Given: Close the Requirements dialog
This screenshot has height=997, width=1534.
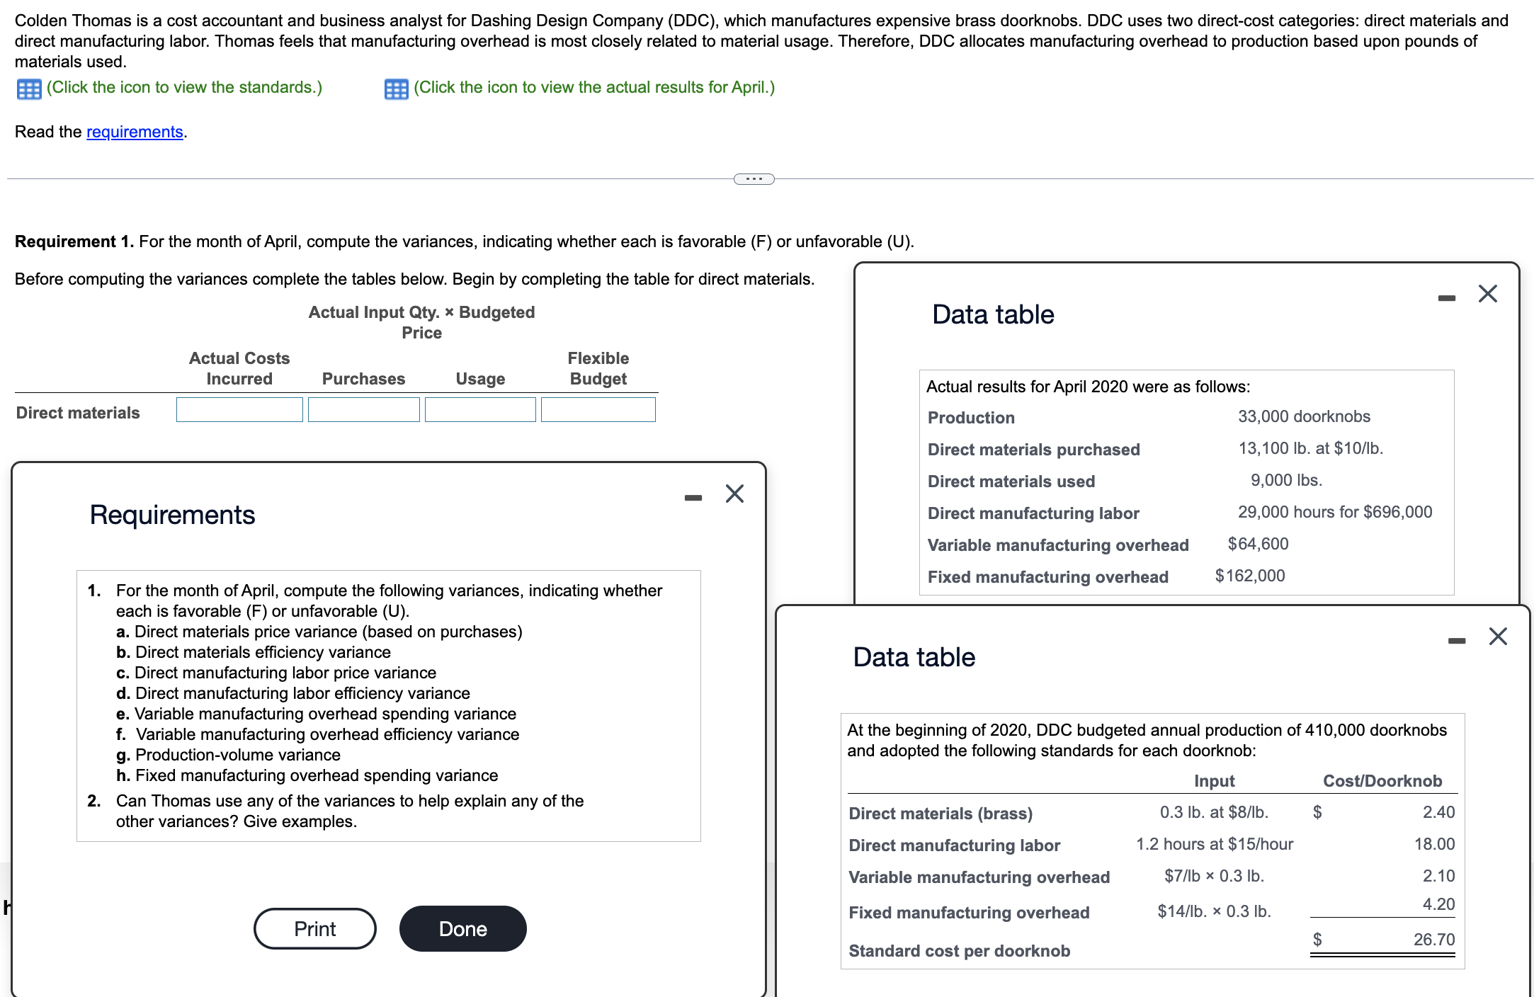Looking at the screenshot, I should point(734,494).
